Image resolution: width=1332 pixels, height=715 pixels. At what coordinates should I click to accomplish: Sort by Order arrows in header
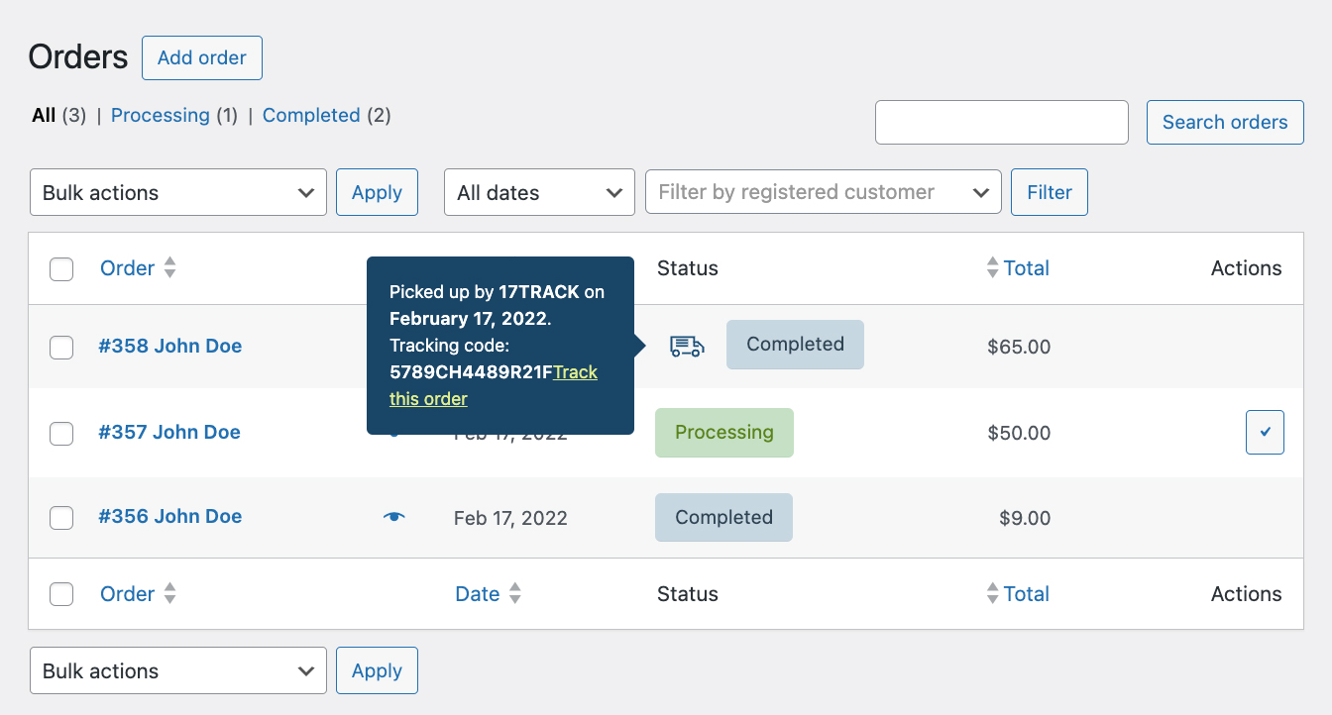[x=169, y=268]
